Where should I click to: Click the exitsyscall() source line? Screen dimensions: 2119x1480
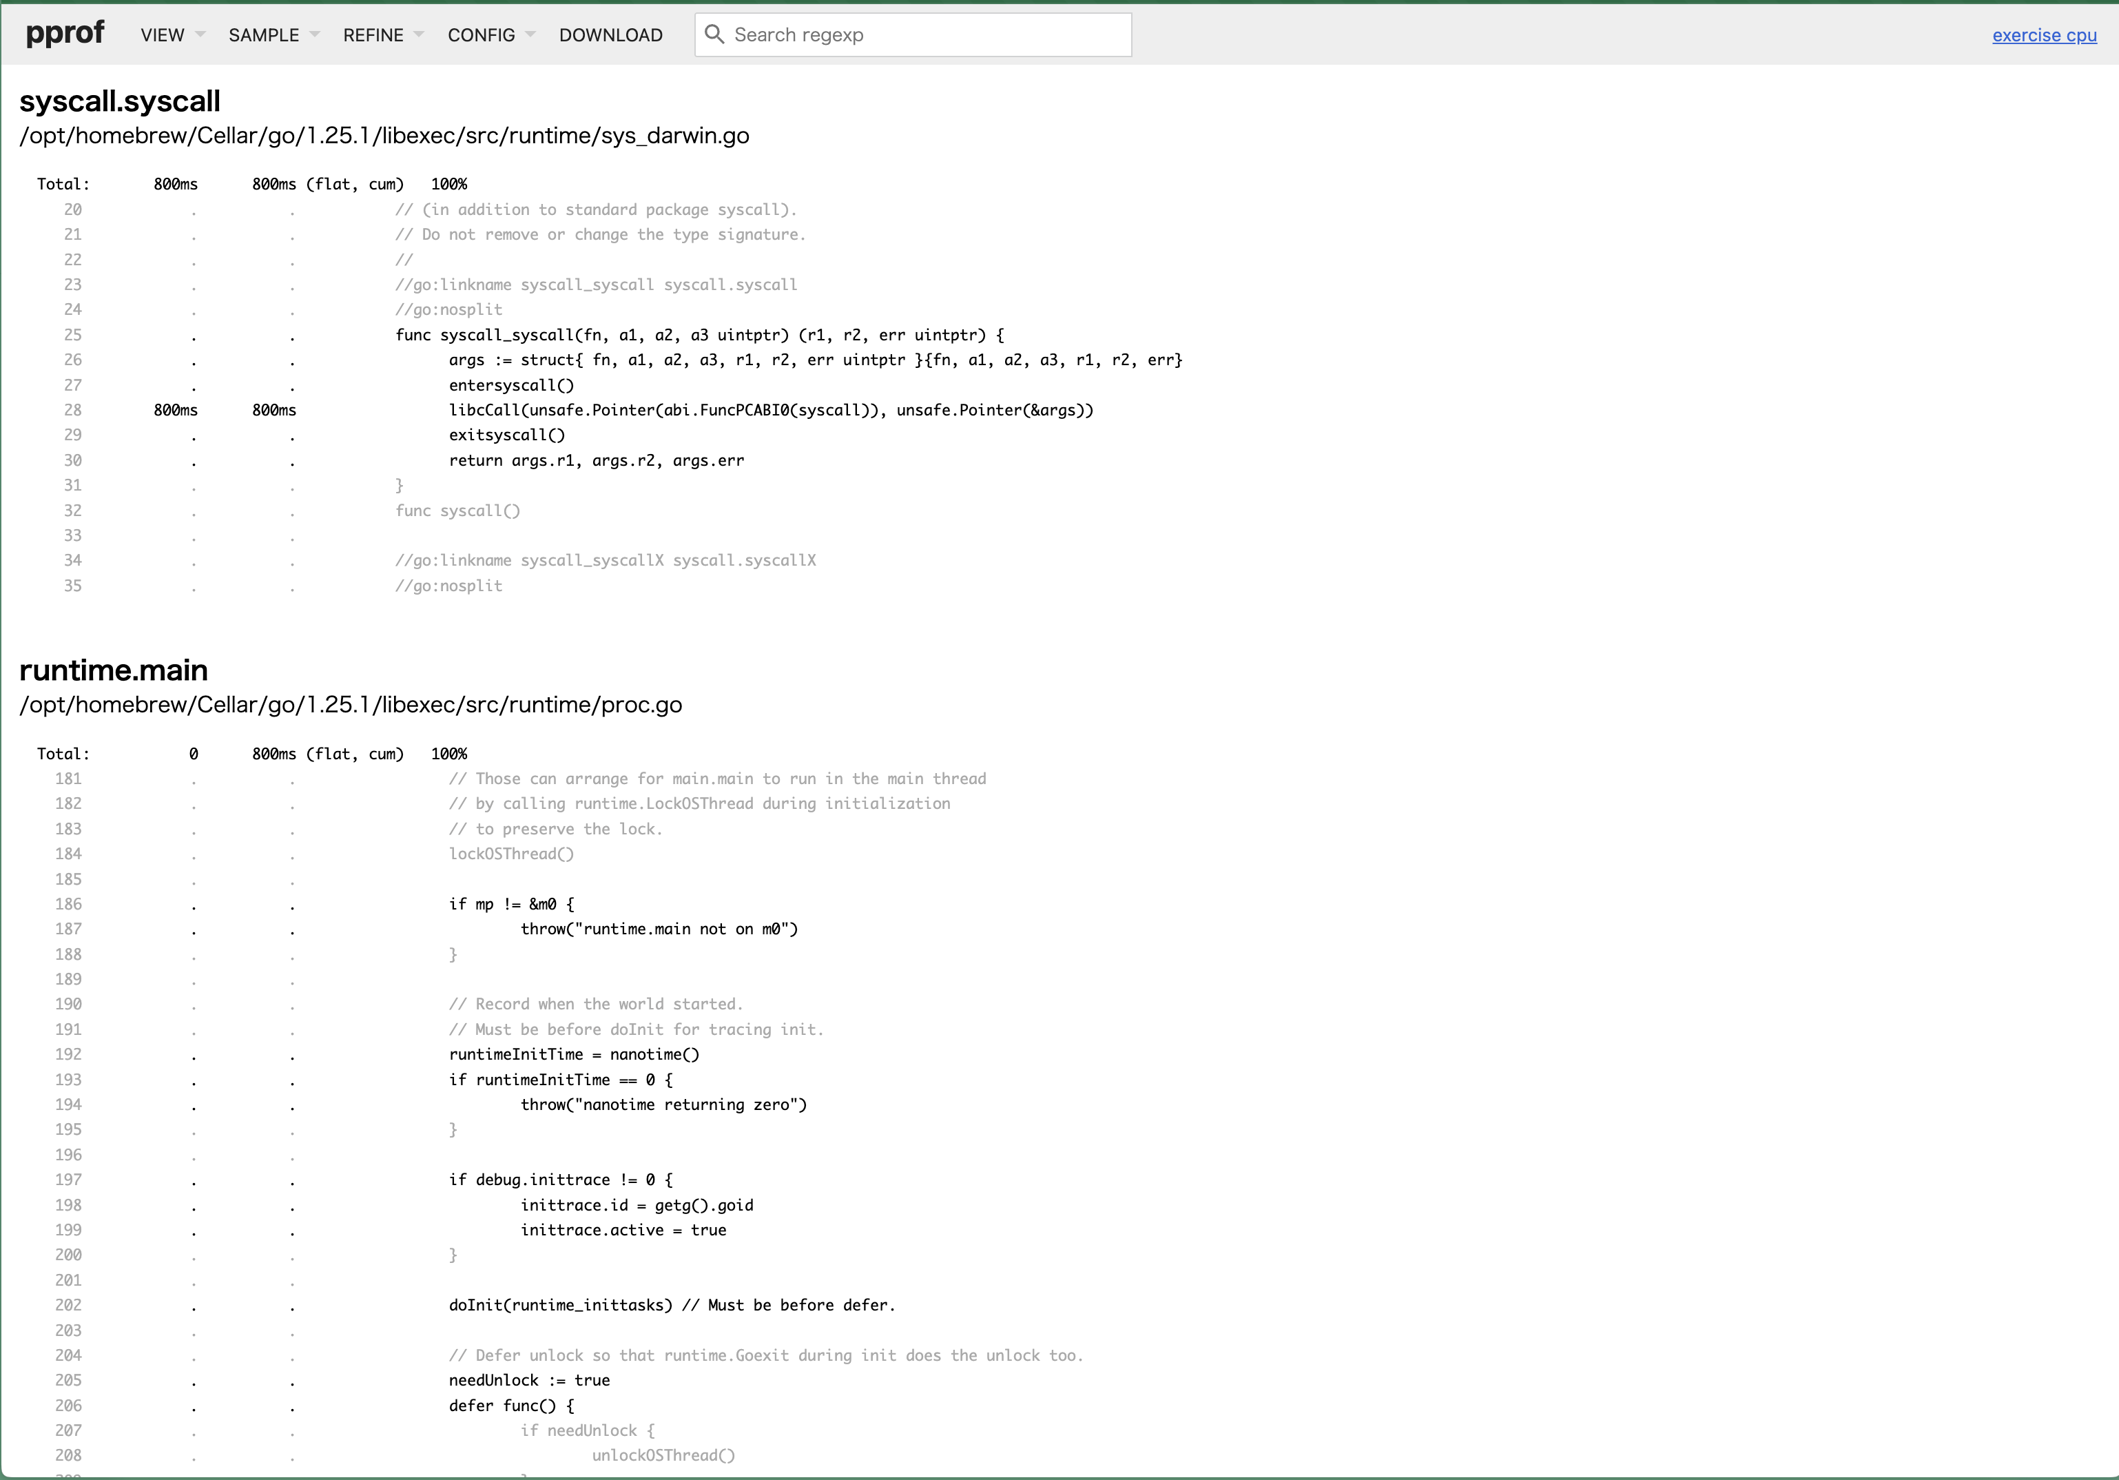507,435
